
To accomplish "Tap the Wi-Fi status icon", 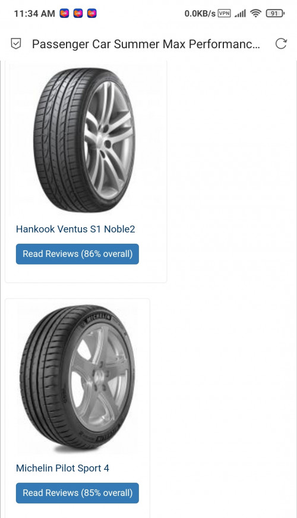I will (x=255, y=13).
